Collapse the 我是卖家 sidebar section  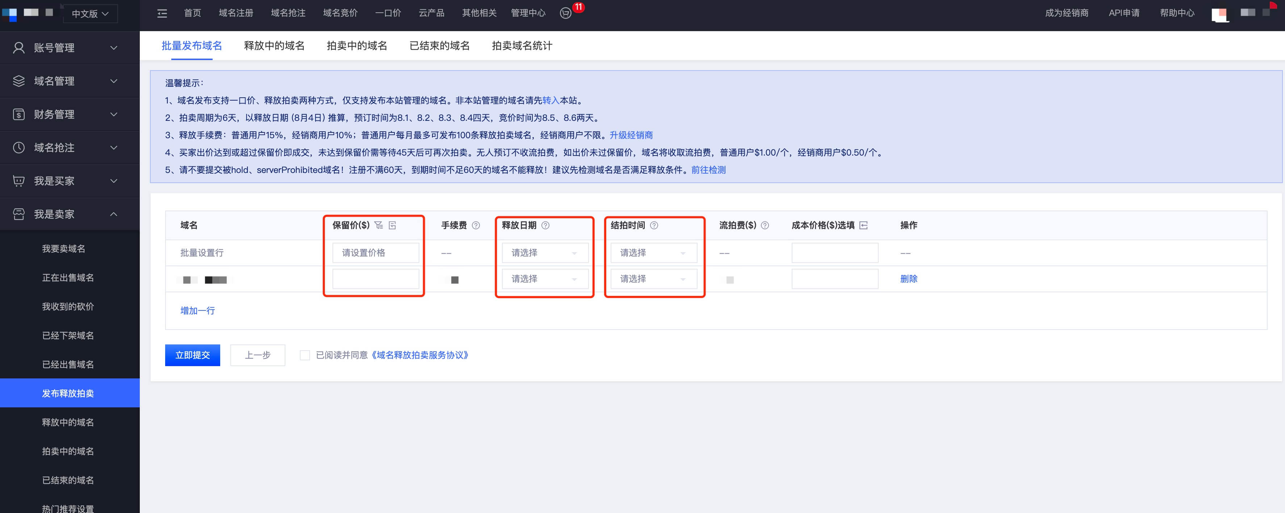pyautogui.click(x=70, y=214)
